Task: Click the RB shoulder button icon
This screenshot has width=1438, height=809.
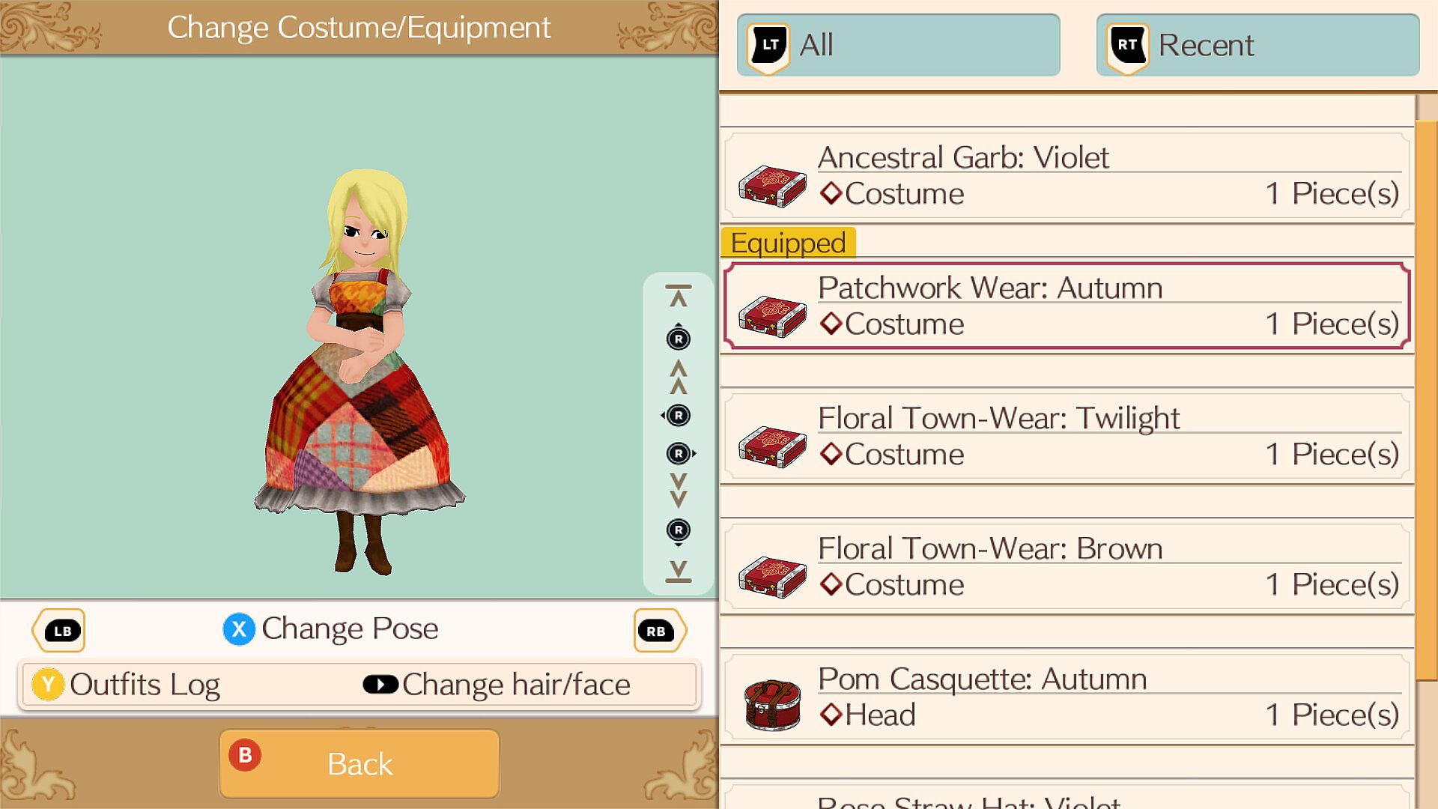Action: 659,631
